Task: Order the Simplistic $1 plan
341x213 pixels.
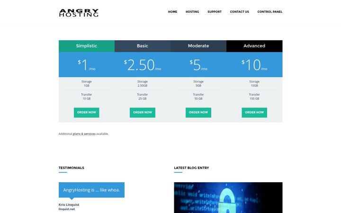Action: pyautogui.click(x=87, y=113)
